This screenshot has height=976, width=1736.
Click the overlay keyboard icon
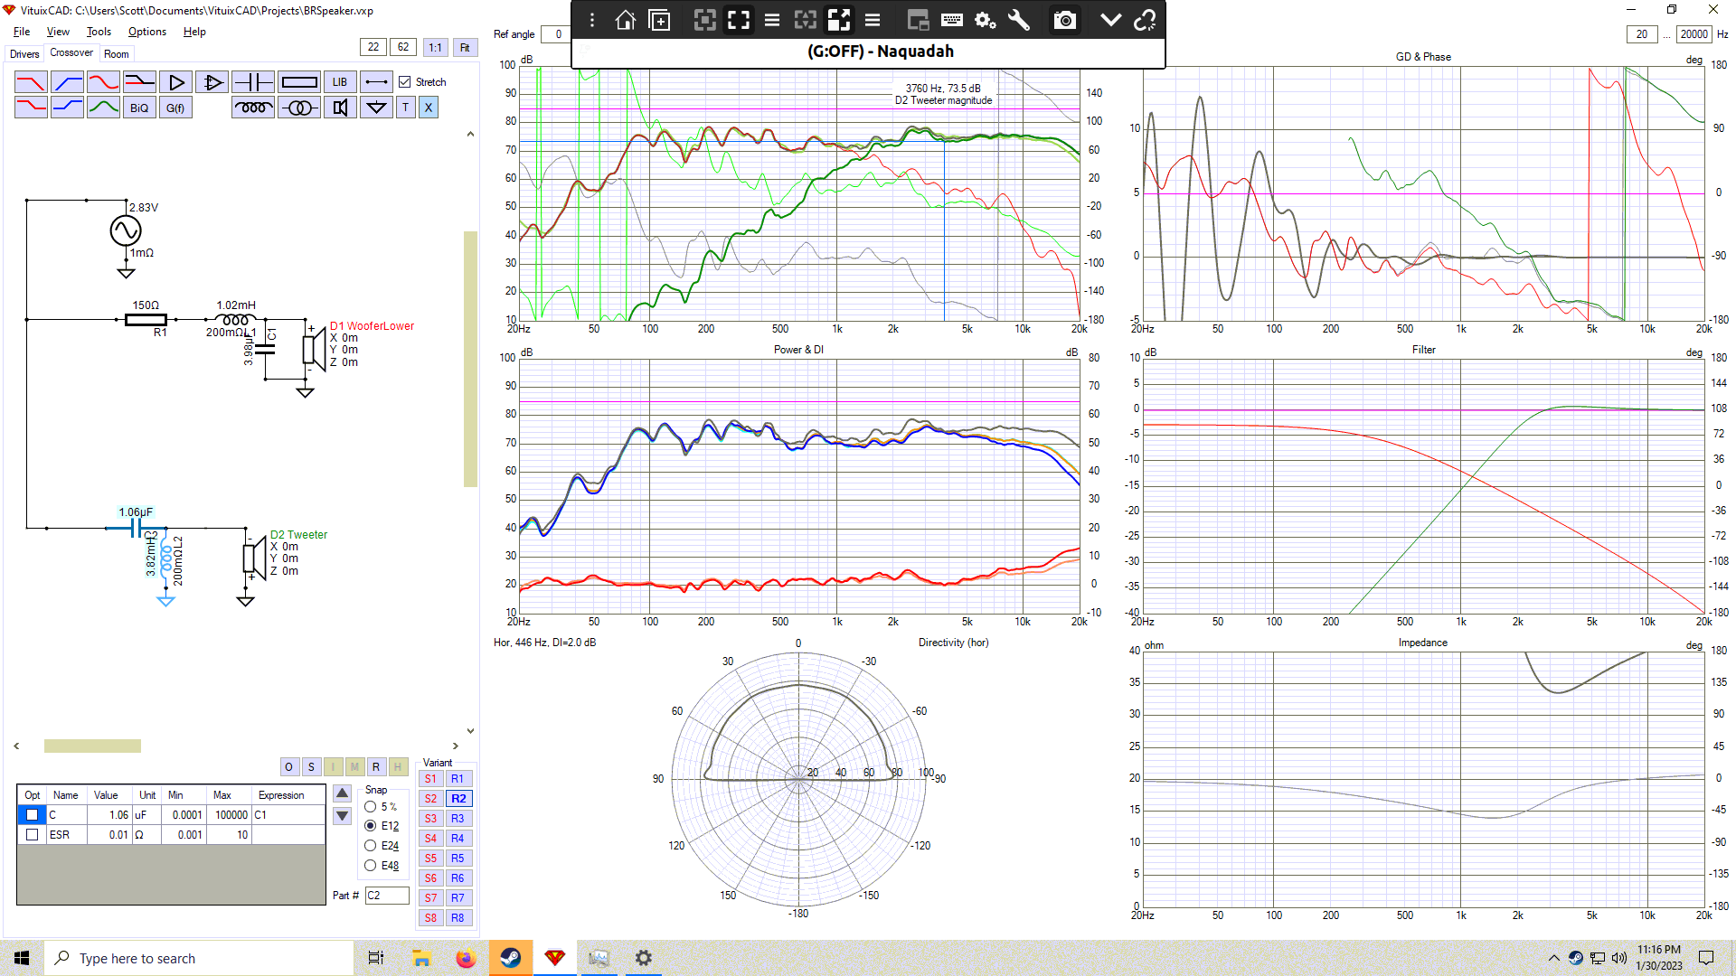tap(951, 21)
